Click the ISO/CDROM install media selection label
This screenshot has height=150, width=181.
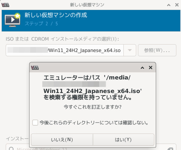click(x=62, y=39)
